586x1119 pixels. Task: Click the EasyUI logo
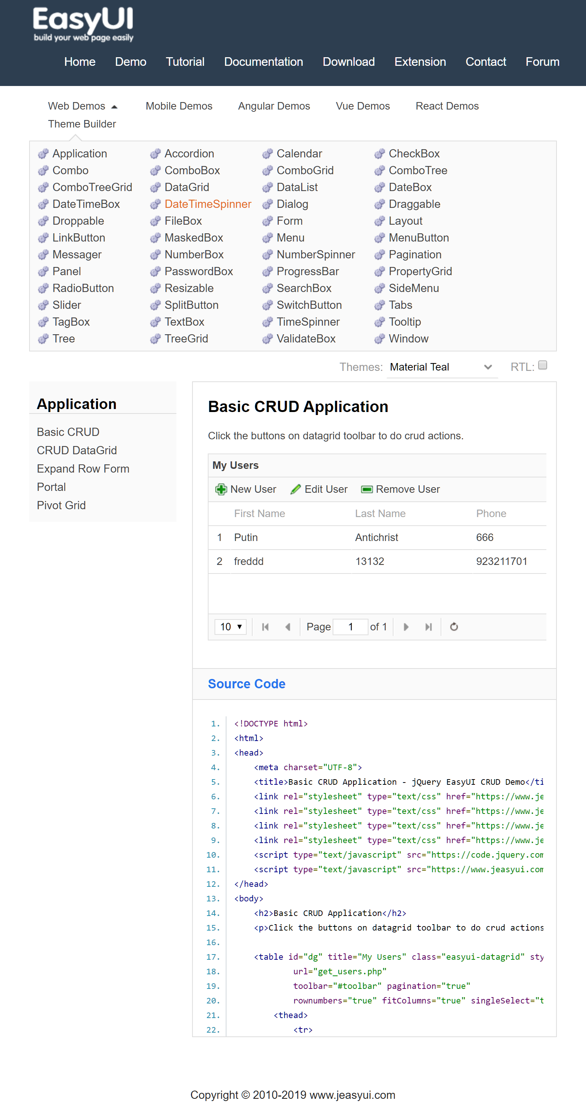[x=83, y=24]
